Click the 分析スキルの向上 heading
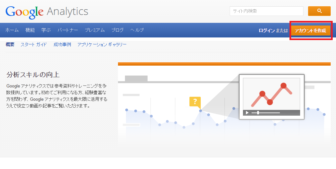Viewport: 336px width, 169px height. (33, 75)
